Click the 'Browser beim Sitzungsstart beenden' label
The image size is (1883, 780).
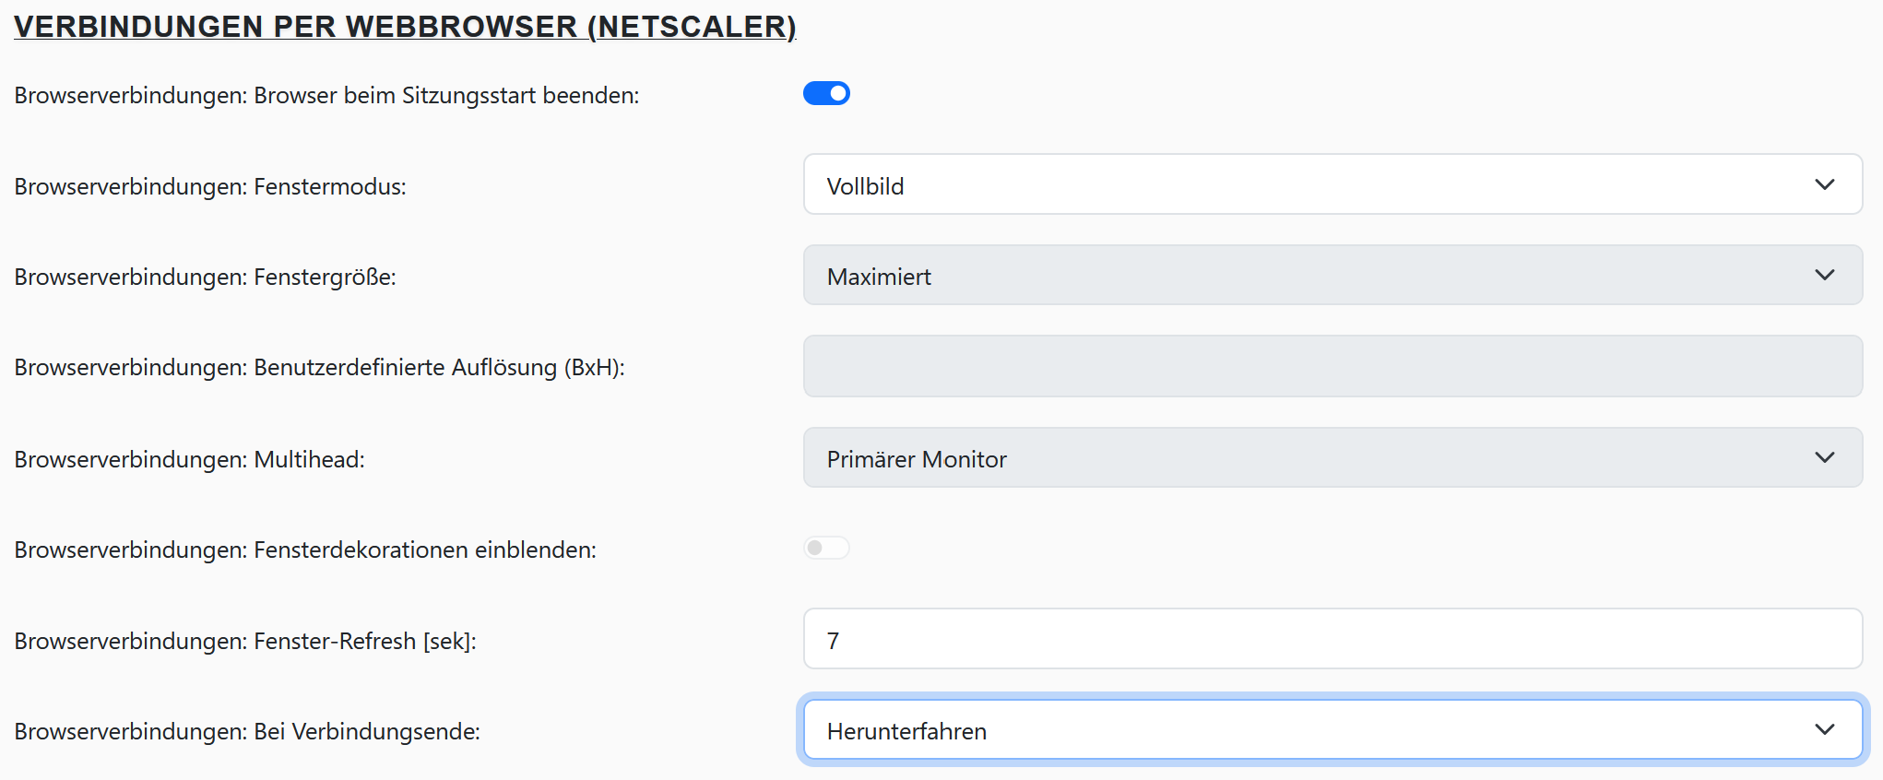pos(326,96)
